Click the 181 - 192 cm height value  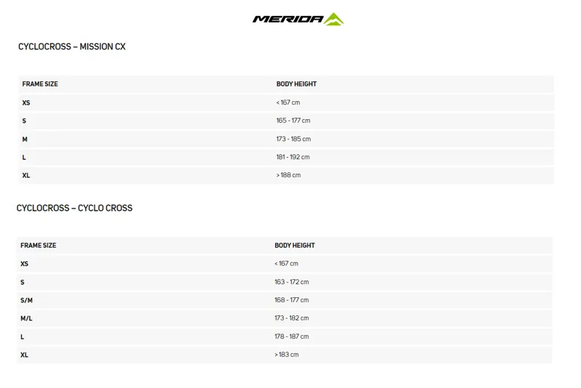point(293,157)
